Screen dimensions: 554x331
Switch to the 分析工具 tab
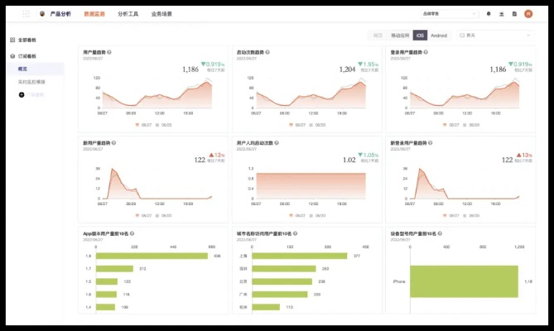click(128, 14)
